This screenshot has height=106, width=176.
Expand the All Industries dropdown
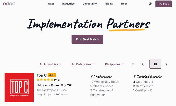pos(50,64)
